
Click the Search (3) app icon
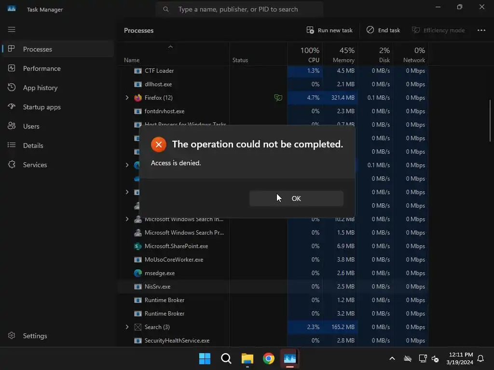coord(137,327)
